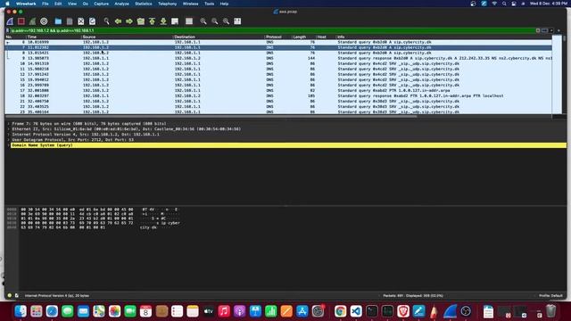Reload the capture file
571x321 pixels.
pyautogui.click(x=92, y=21)
